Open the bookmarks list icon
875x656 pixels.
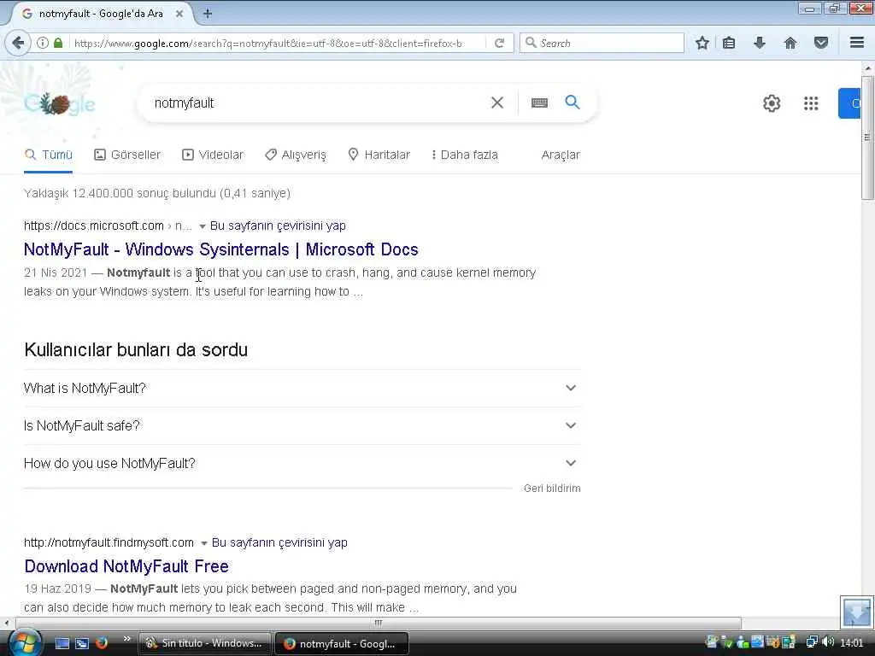tap(729, 43)
